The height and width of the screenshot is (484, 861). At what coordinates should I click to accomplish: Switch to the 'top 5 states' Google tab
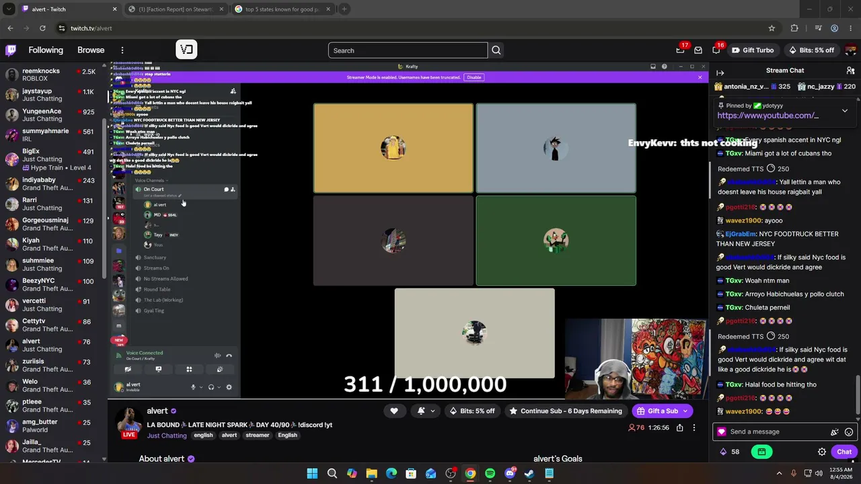283,9
